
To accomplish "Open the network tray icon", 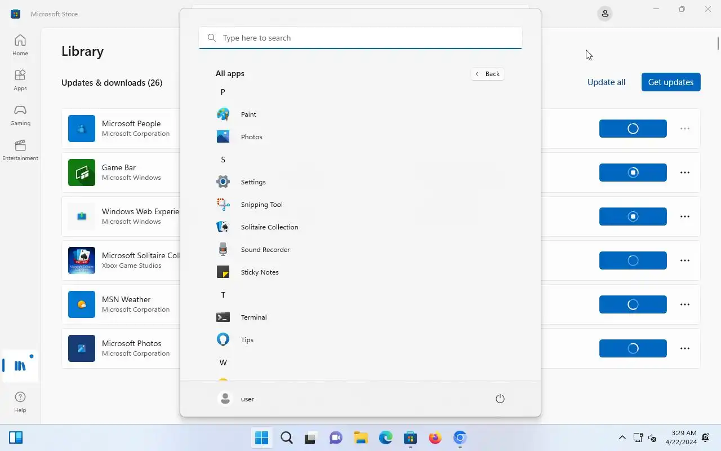I will point(638,437).
